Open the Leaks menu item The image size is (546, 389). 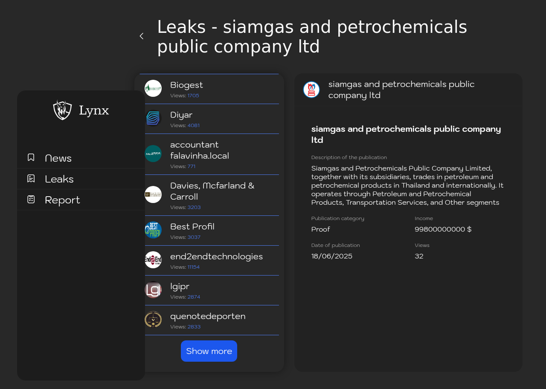81,179
